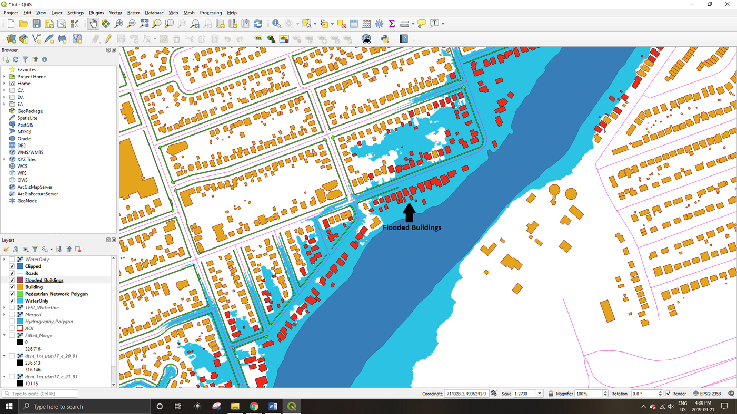This screenshot has height=414, width=737.
Task: Open the Measure tool dropdown arrow
Action: pos(413,24)
